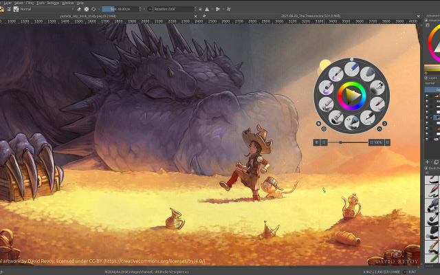440x275 pixels.
Task: Toggle eraser mode in the top toolbar
Action: [x=79, y=9]
